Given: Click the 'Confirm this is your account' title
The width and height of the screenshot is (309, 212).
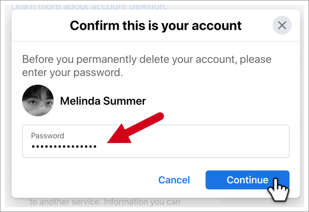Looking at the screenshot, I should [156, 26].
